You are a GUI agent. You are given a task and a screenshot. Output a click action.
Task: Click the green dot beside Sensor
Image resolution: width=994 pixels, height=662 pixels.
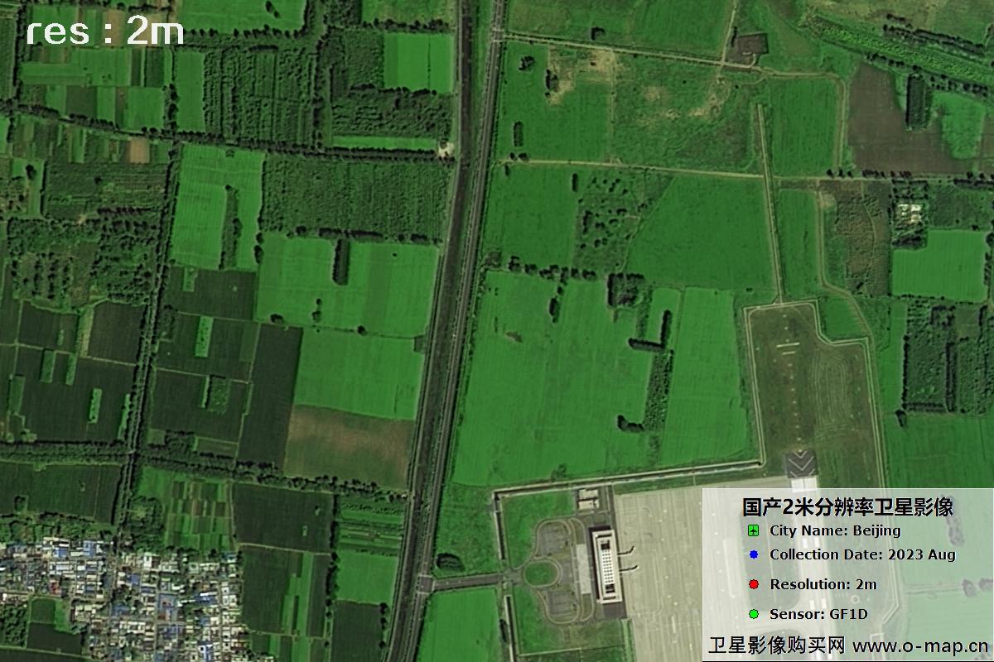click(753, 614)
